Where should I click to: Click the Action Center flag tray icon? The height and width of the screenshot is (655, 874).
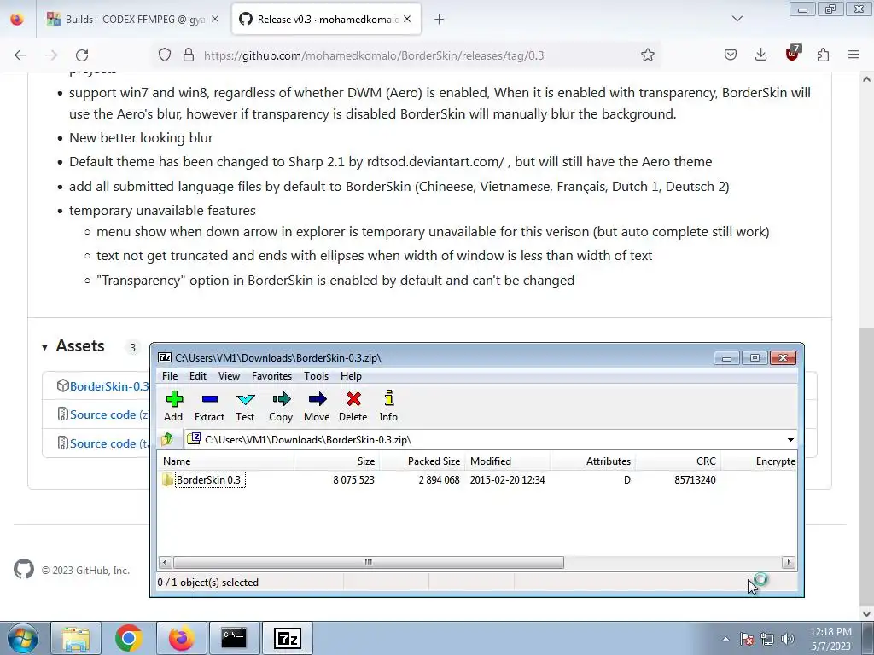tap(747, 639)
